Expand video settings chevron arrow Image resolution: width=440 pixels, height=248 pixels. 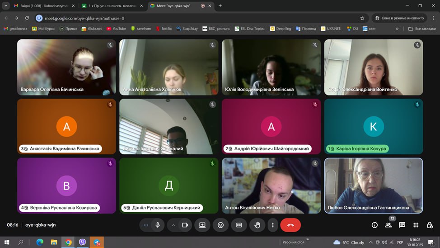tap(173, 225)
